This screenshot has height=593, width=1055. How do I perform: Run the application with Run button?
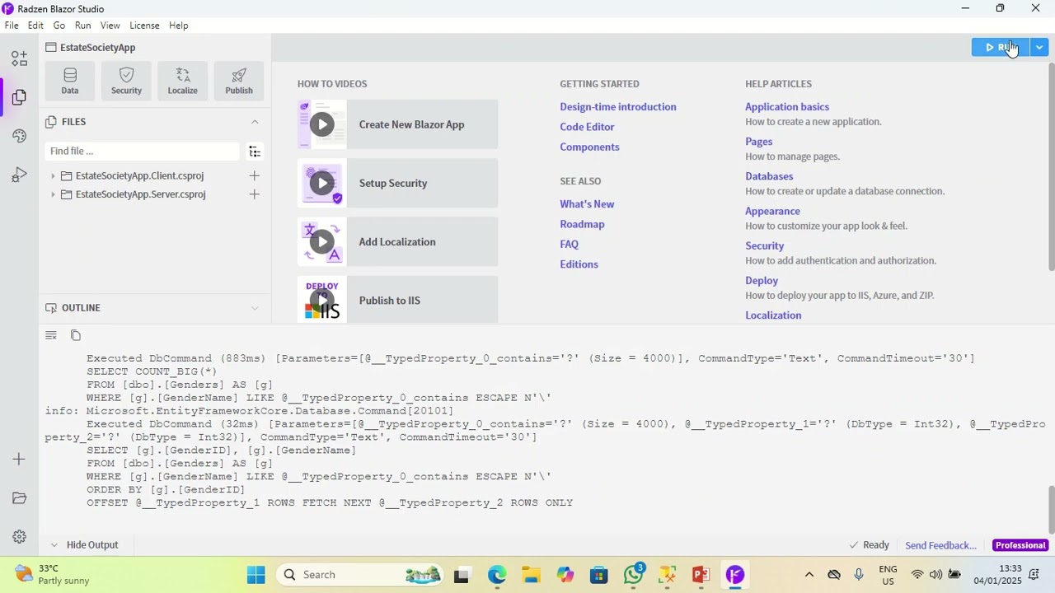click(x=1001, y=48)
